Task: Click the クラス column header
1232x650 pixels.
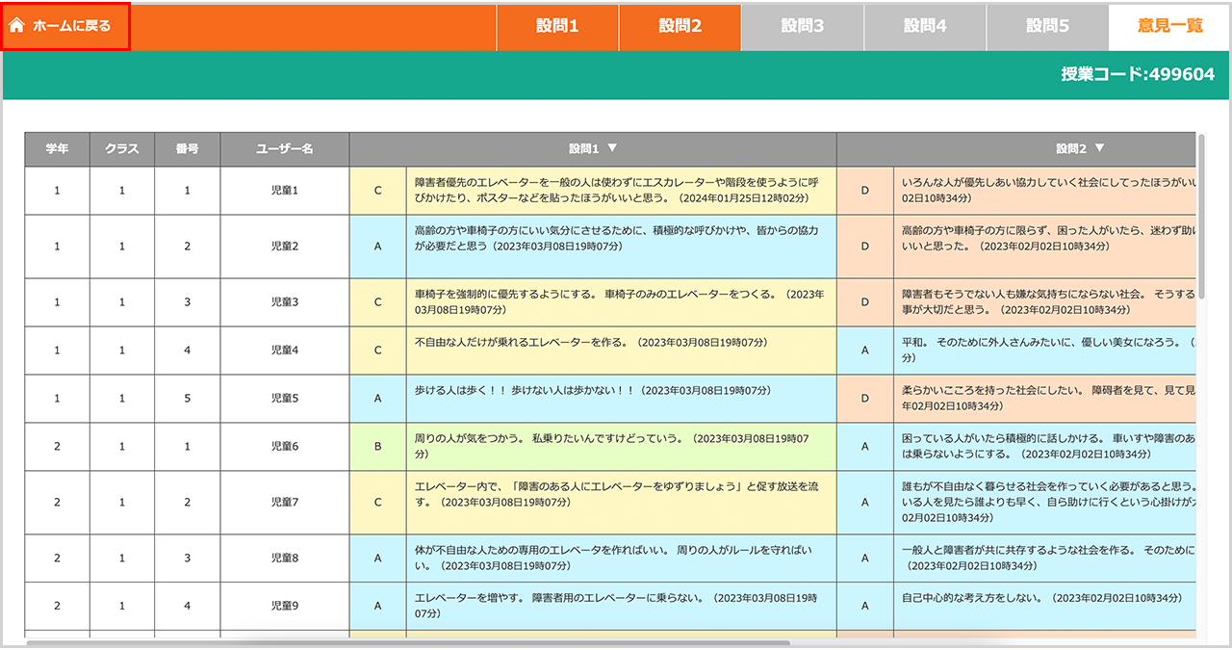Action: pyautogui.click(x=122, y=149)
